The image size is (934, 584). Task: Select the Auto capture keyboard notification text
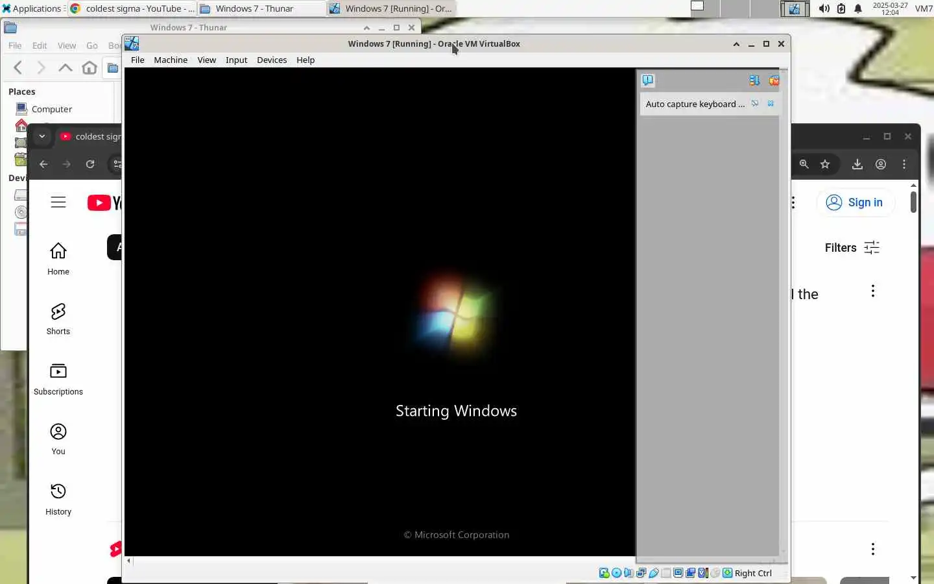click(695, 104)
